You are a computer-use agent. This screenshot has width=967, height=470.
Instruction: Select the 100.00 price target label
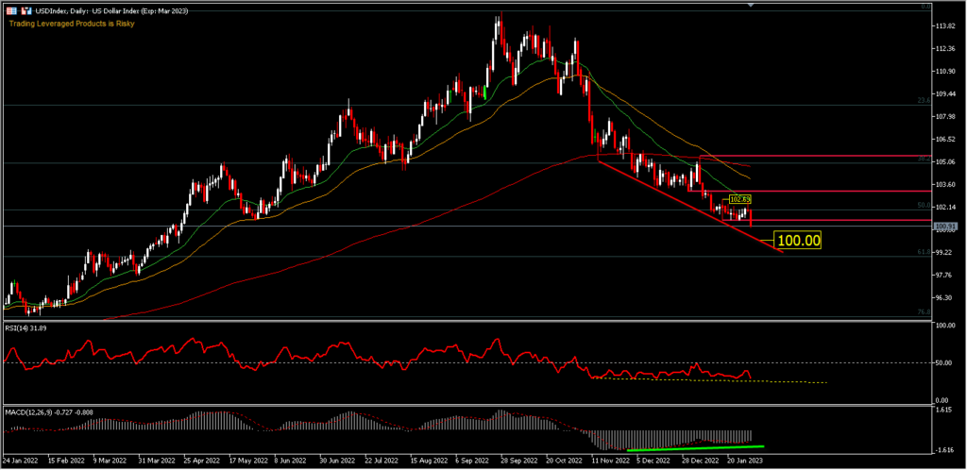[797, 241]
